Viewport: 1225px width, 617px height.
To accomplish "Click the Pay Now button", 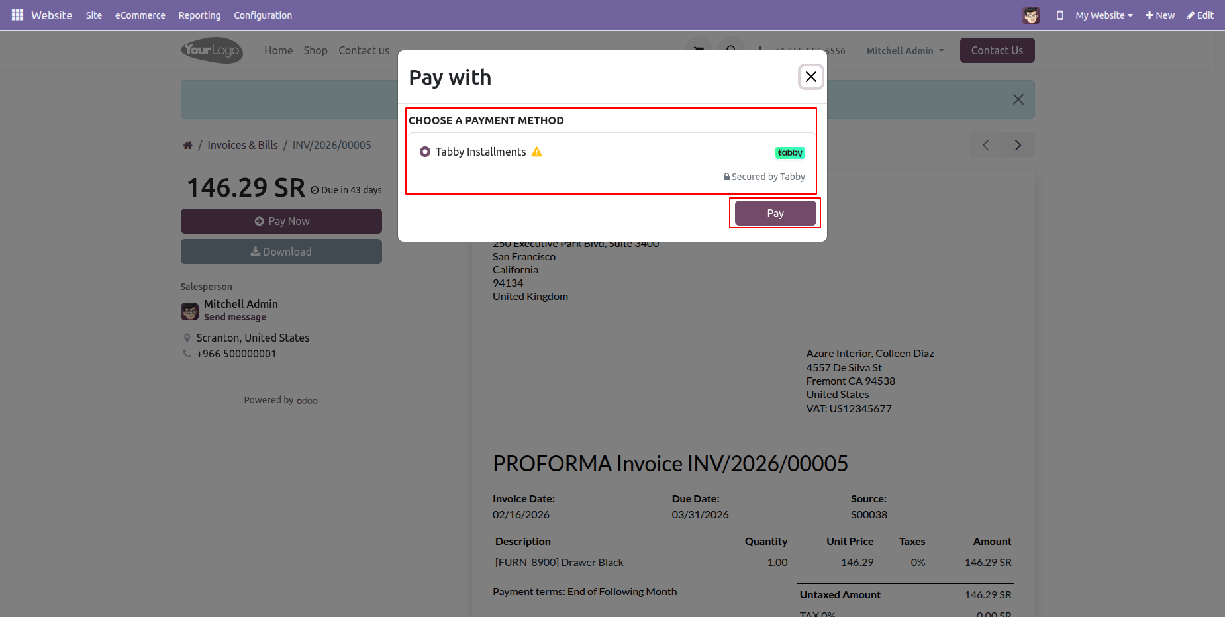I will (281, 221).
